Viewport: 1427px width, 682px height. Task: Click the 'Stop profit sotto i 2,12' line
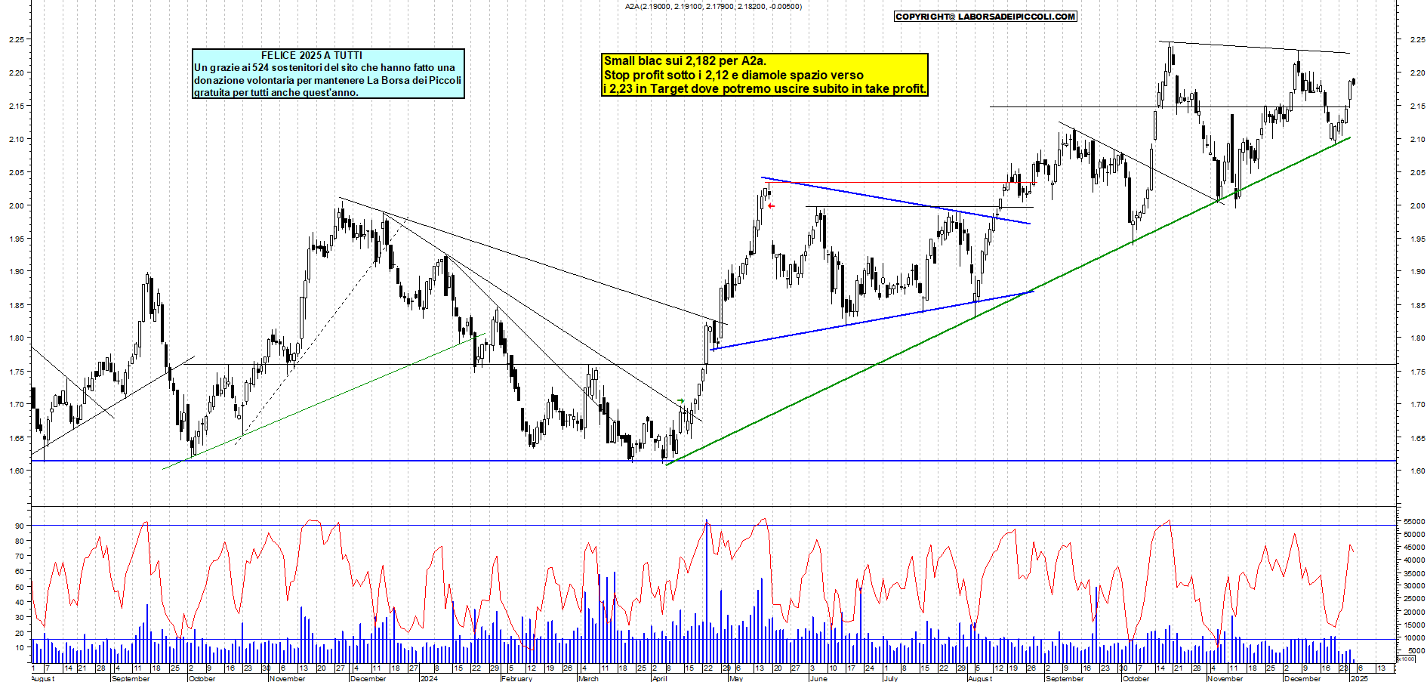point(734,75)
